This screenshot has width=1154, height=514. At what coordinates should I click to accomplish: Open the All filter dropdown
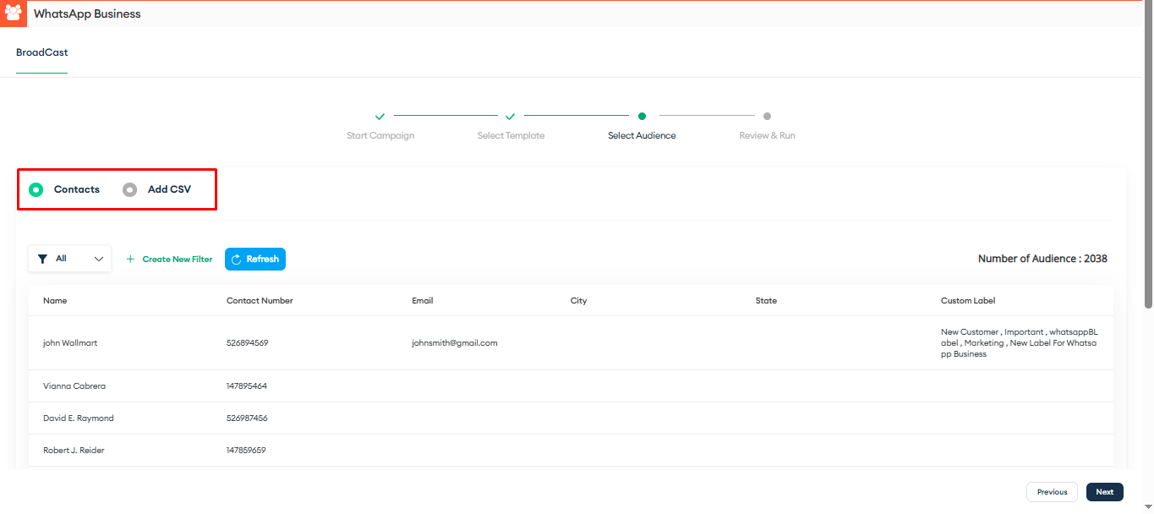70,259
